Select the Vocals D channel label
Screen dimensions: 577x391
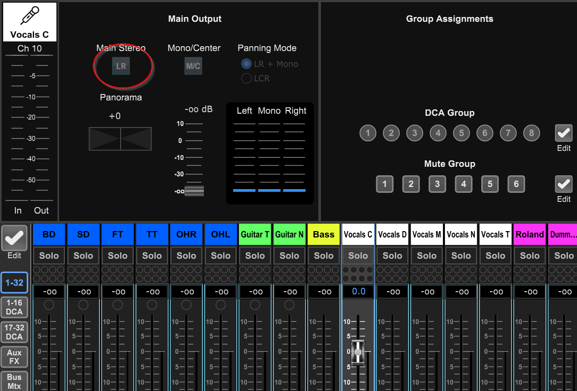[x=392, y=234]
